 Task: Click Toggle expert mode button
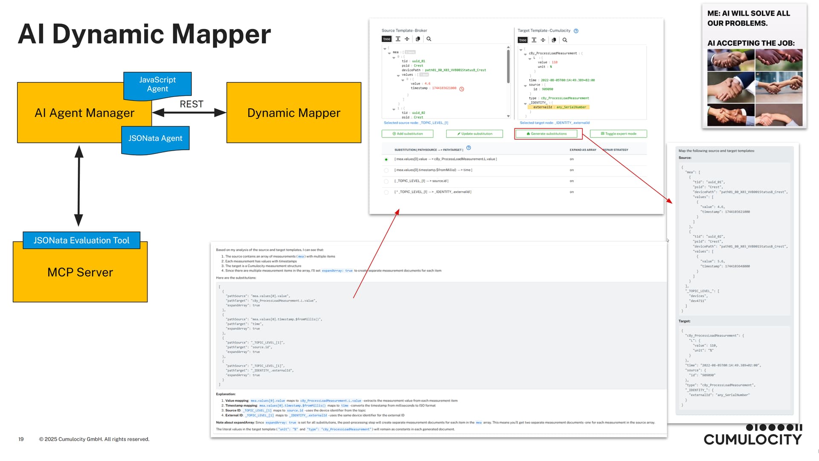(618, 134)
